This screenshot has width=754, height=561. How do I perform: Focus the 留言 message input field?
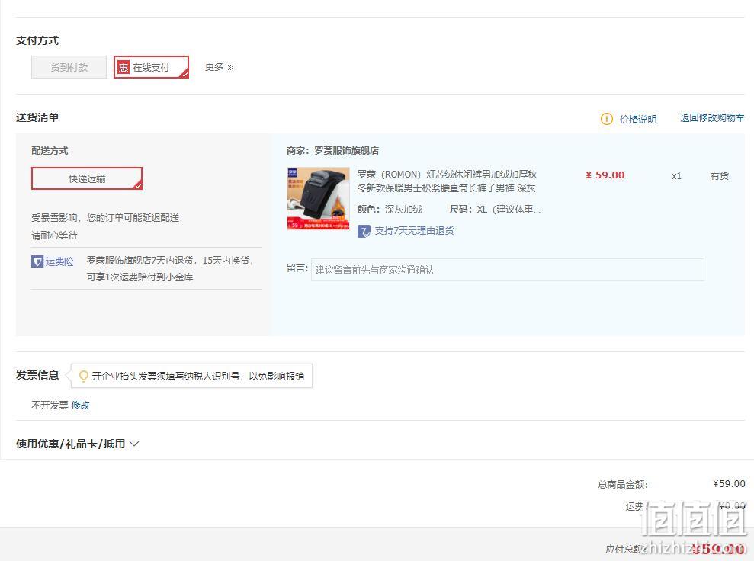pyautogui.click(x=507, y=270)
